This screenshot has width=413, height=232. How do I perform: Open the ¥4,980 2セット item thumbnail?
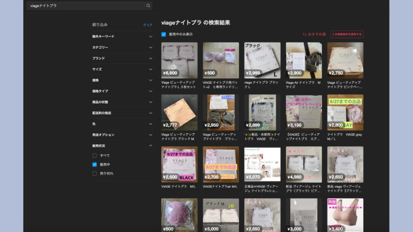(304, 165)
